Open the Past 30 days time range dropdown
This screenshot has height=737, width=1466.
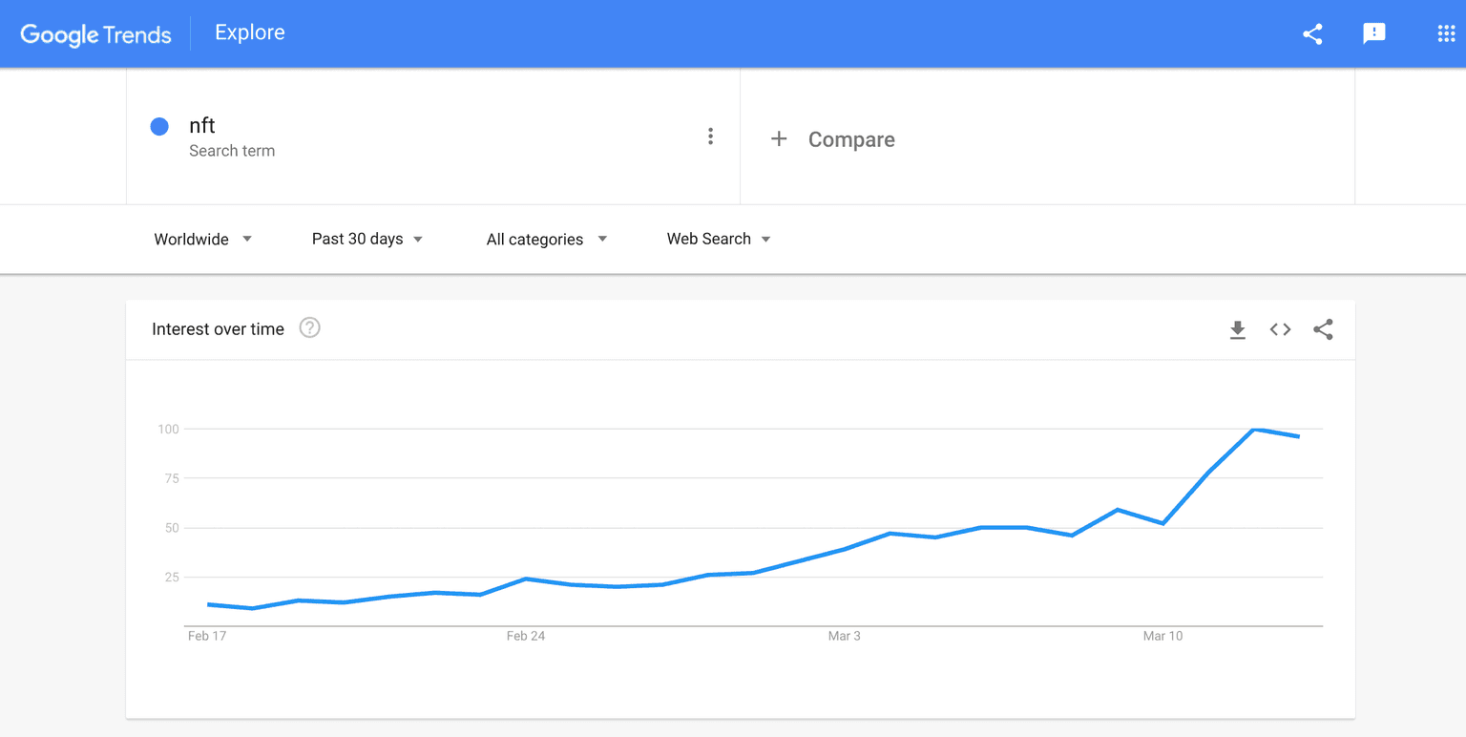tap(367, 240)
